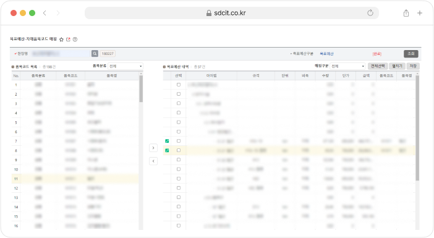Tick the second checkbox in the 선택 column
The image size is (434, 238).
click(x=179, y=94)
